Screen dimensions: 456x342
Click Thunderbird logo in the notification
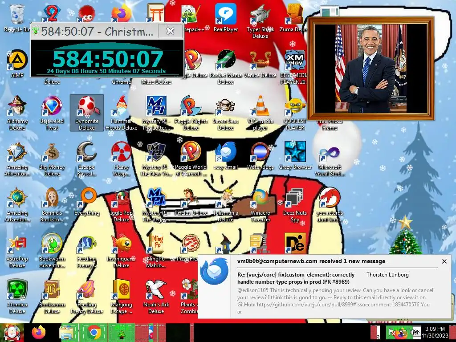[x=214, y=271]
